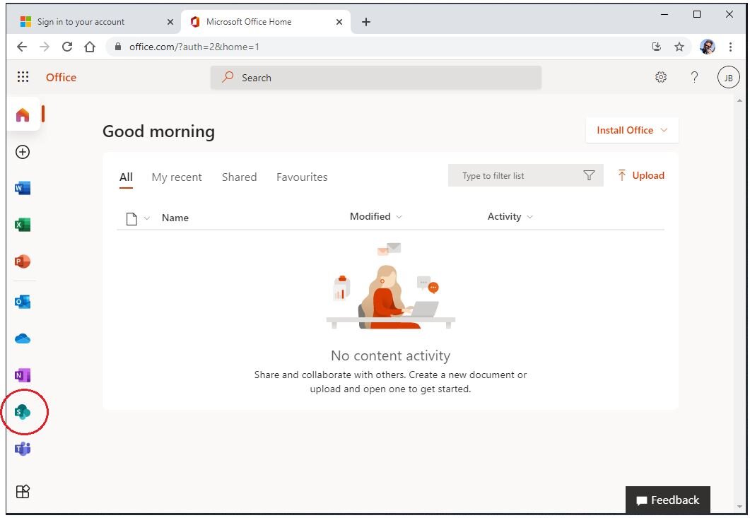Select the All tab
750x518 pixels.
pyautogui.click(x=126, y=177)
